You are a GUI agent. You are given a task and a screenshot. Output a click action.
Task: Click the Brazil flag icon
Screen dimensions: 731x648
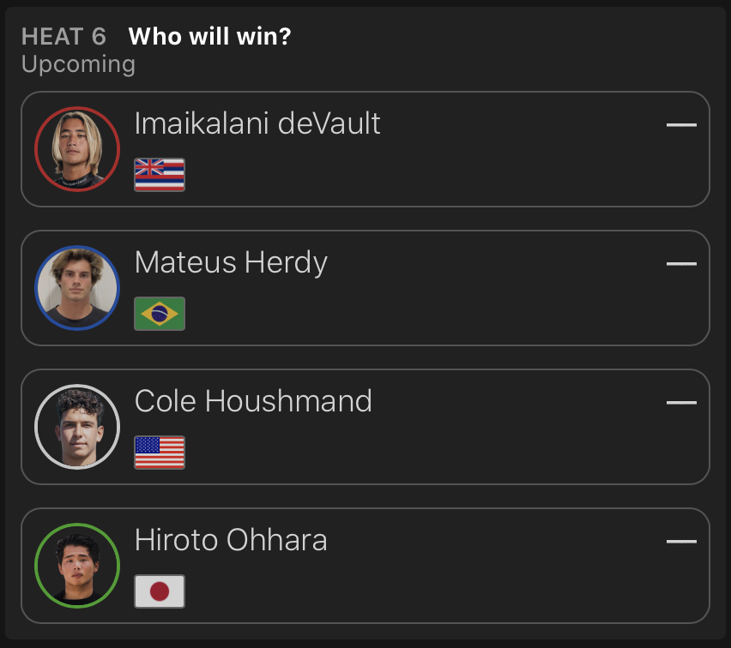tap(160, 314)
